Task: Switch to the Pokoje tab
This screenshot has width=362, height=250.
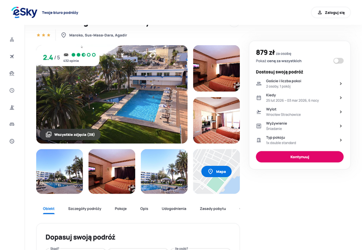Action: tap(121, 208)
